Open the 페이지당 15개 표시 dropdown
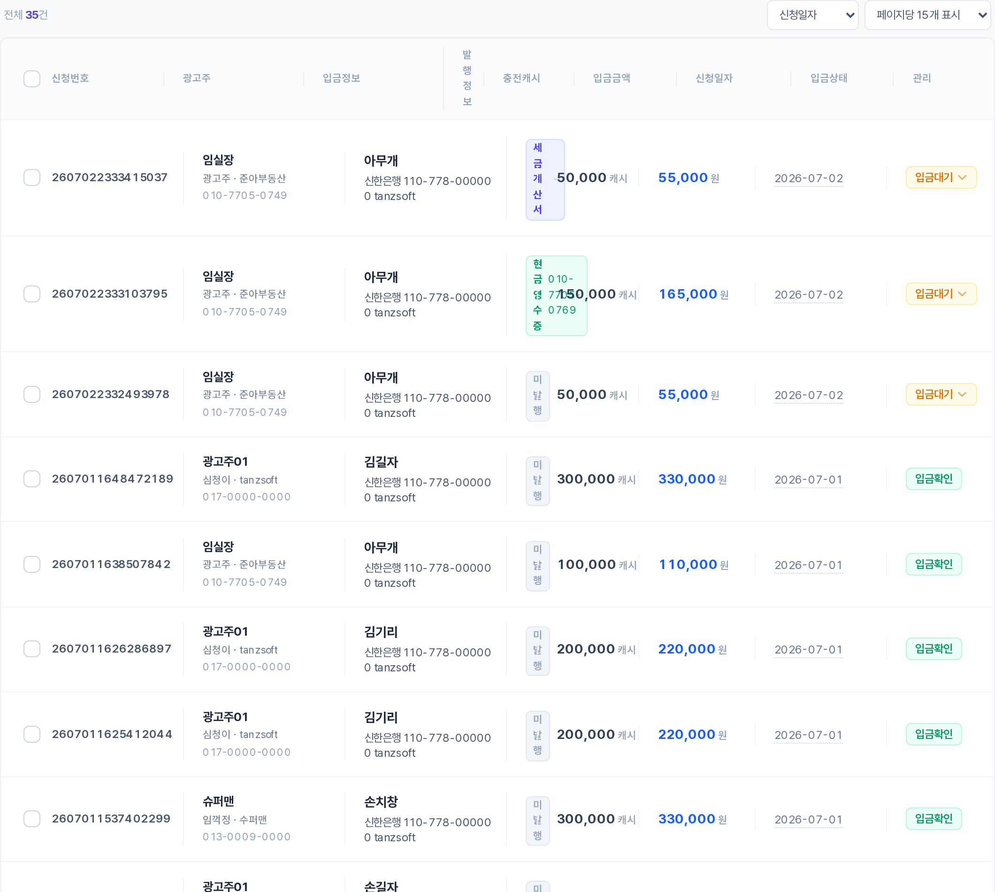 927,15
